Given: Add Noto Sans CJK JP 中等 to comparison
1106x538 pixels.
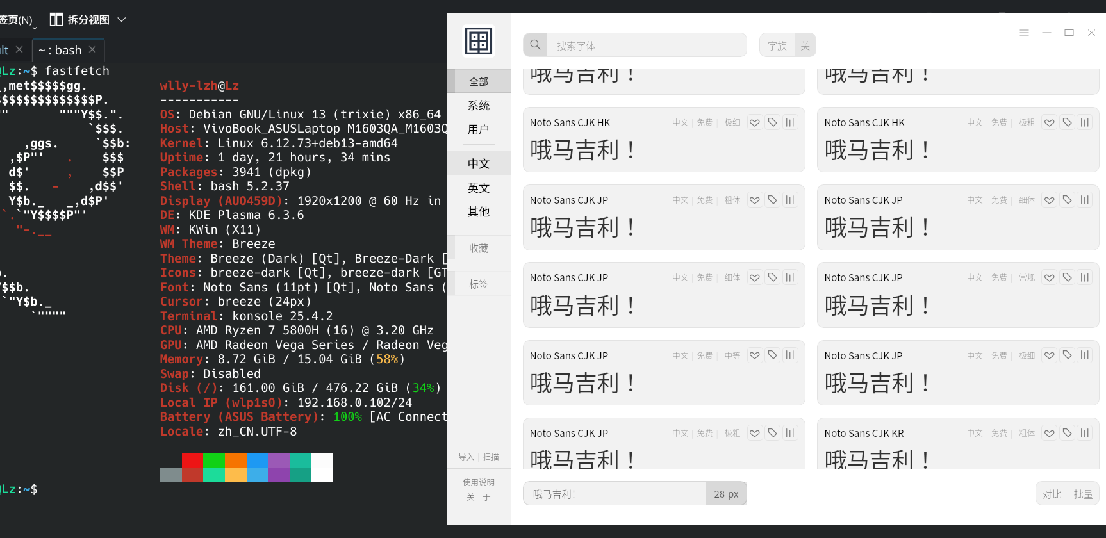Looking at the screenshot, I should click(x=790, y=355).
